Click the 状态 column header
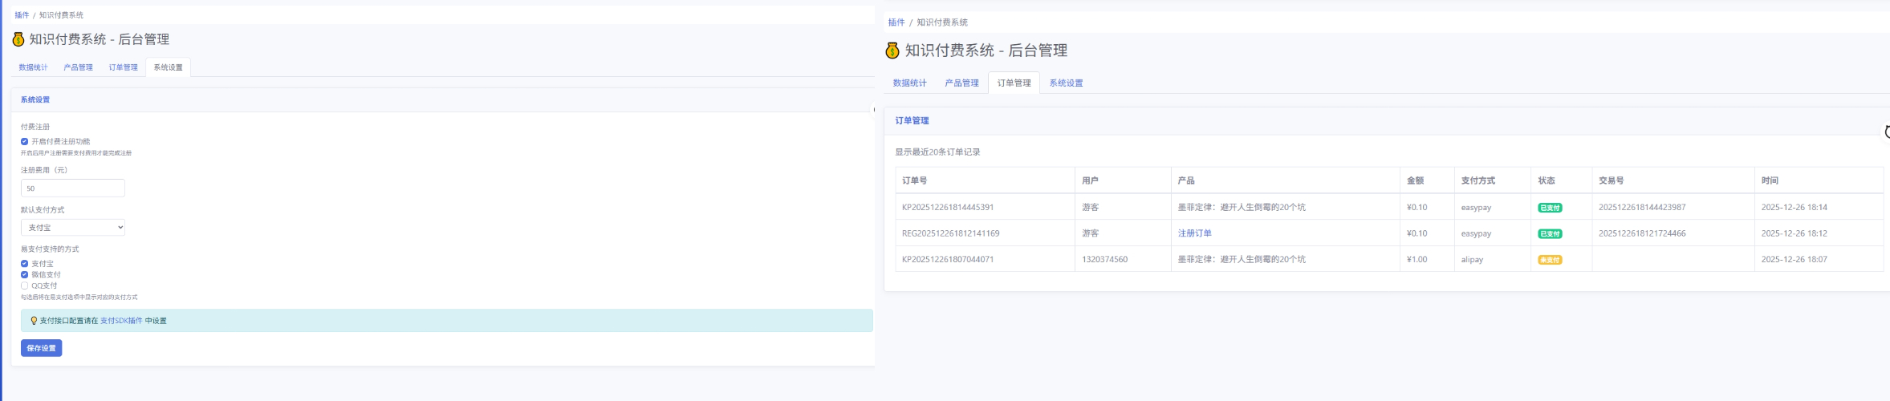Viewport: 1890px width, 401px height. pos(1547,180)
